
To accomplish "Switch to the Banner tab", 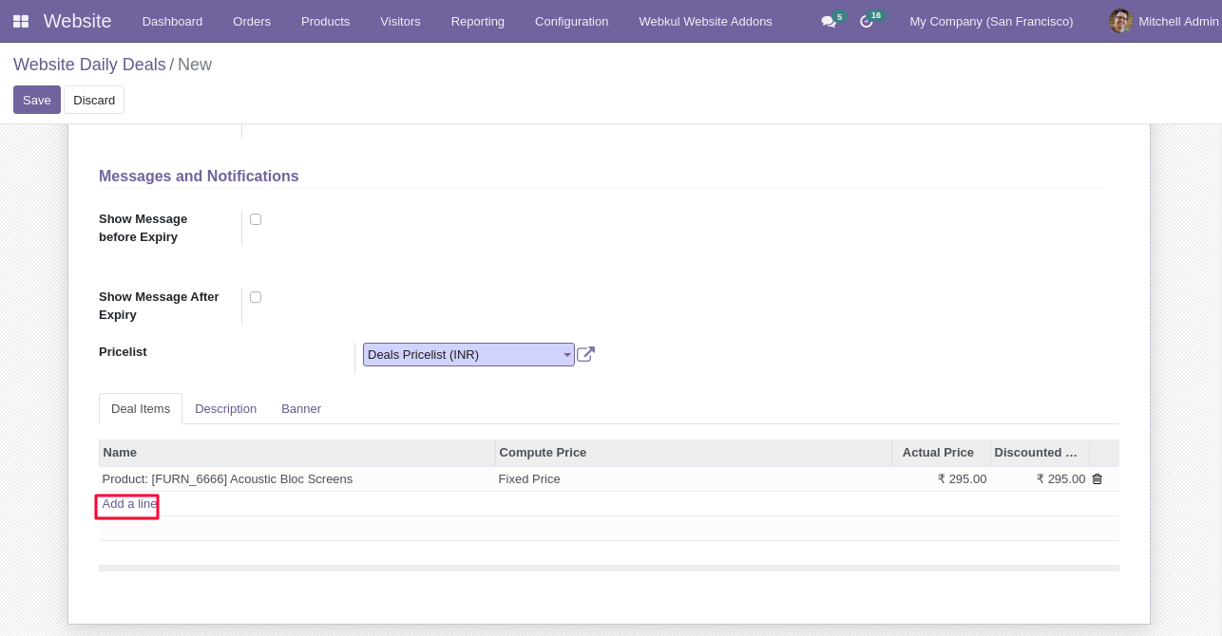I will pos(301,409).
